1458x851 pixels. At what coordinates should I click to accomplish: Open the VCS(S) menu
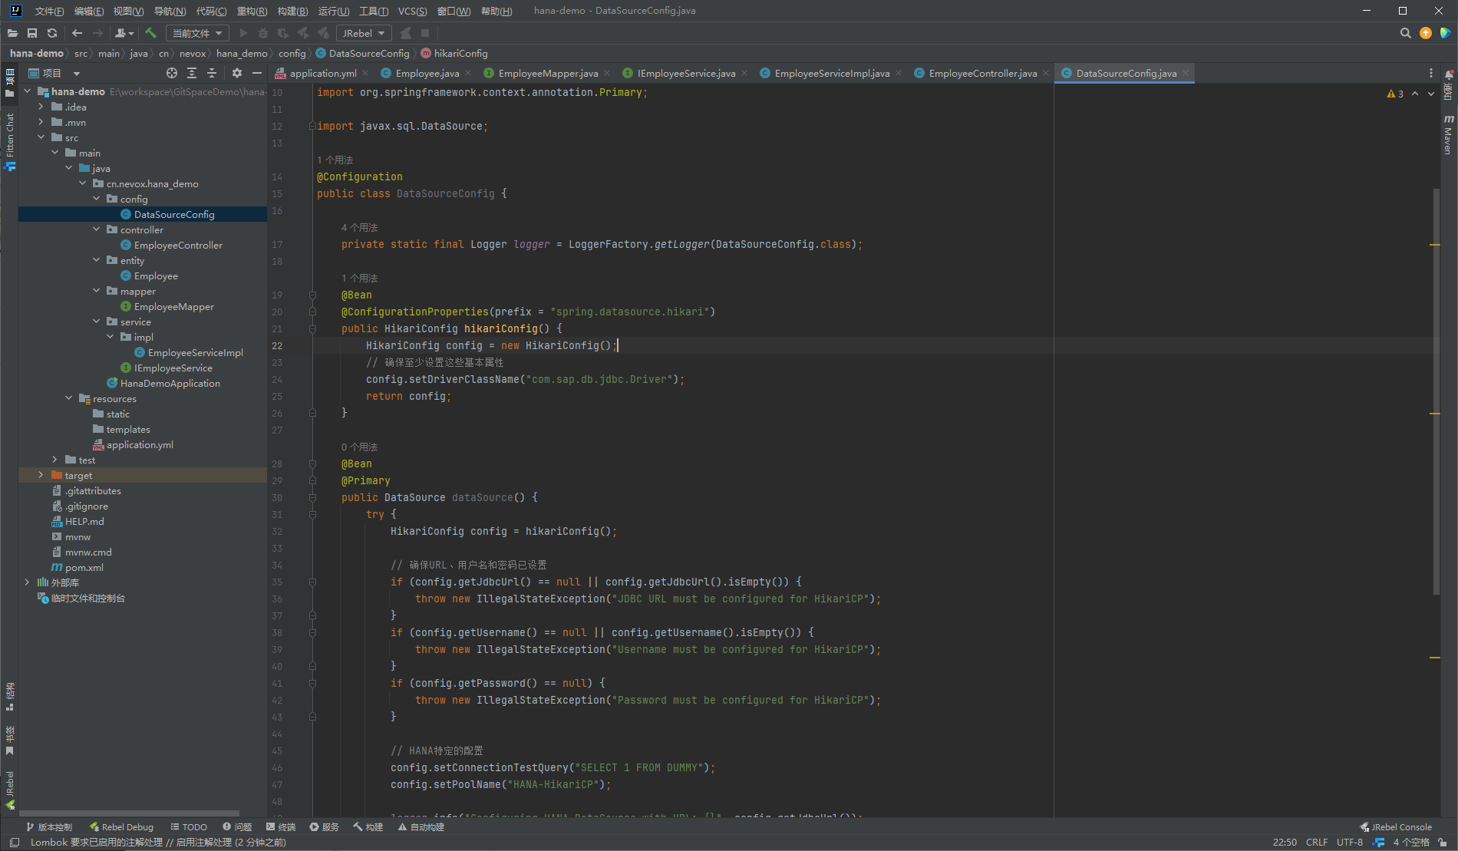point(413,11)
